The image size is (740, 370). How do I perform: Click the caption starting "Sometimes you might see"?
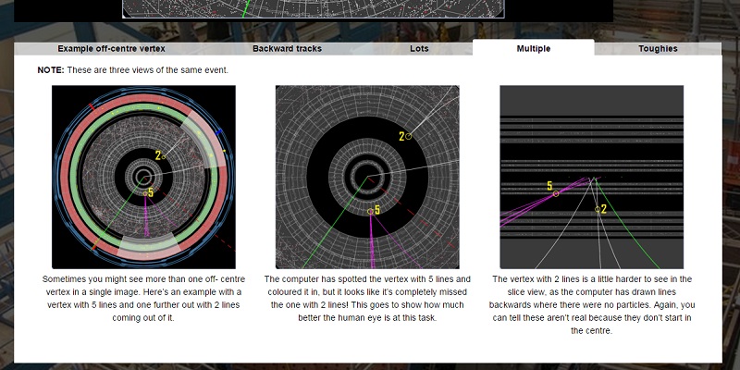pos(143,298)
